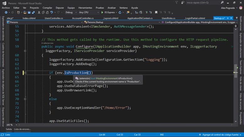Collapse the else block at line 70

coord(25,99)
